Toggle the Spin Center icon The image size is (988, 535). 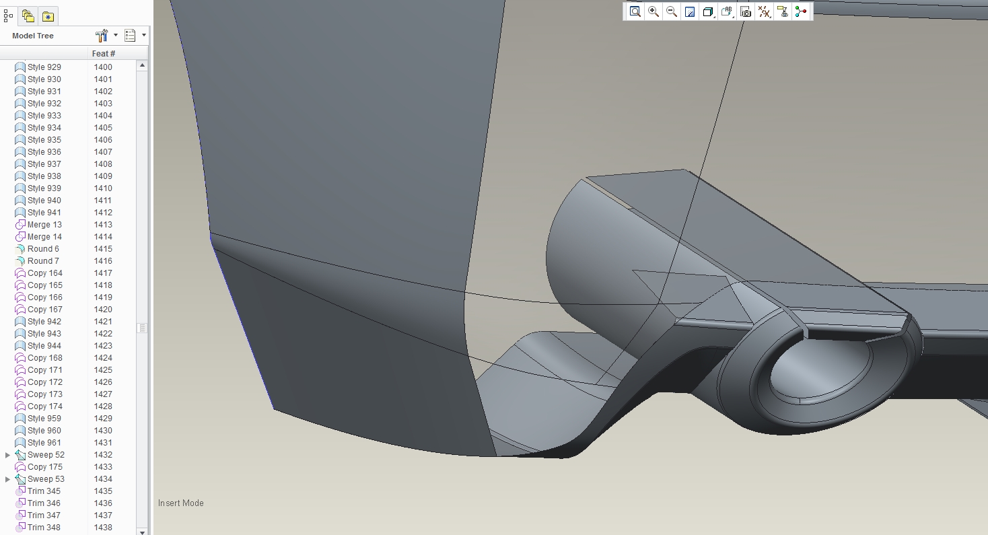[800, 11]
